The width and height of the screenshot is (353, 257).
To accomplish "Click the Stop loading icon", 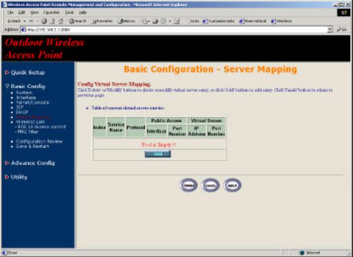I will 44,21.
